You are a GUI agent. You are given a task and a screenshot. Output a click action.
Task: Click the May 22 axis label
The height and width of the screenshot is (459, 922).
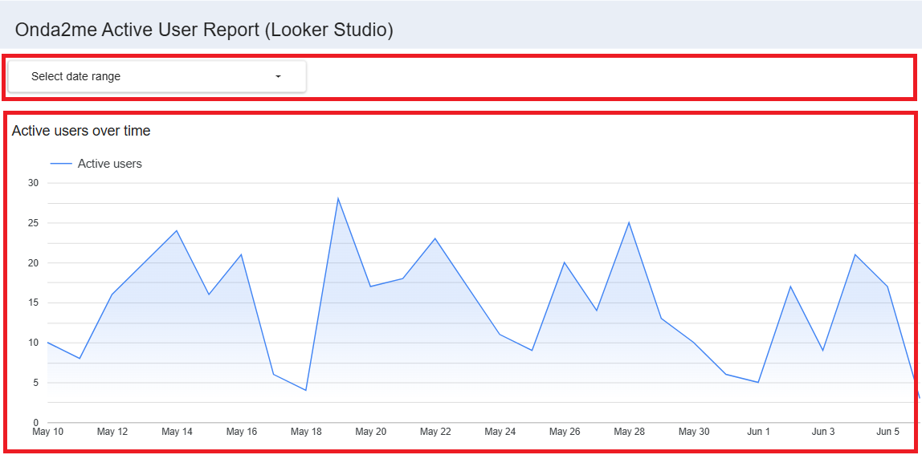point(436,432)
